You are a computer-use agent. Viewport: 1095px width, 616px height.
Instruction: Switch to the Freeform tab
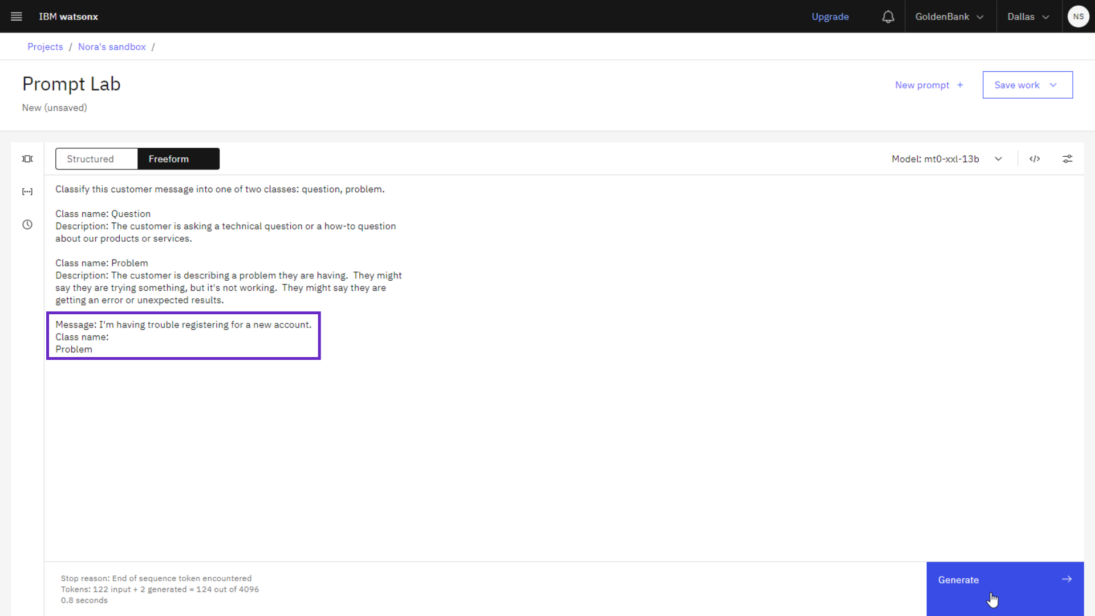(x=168, y=159)
